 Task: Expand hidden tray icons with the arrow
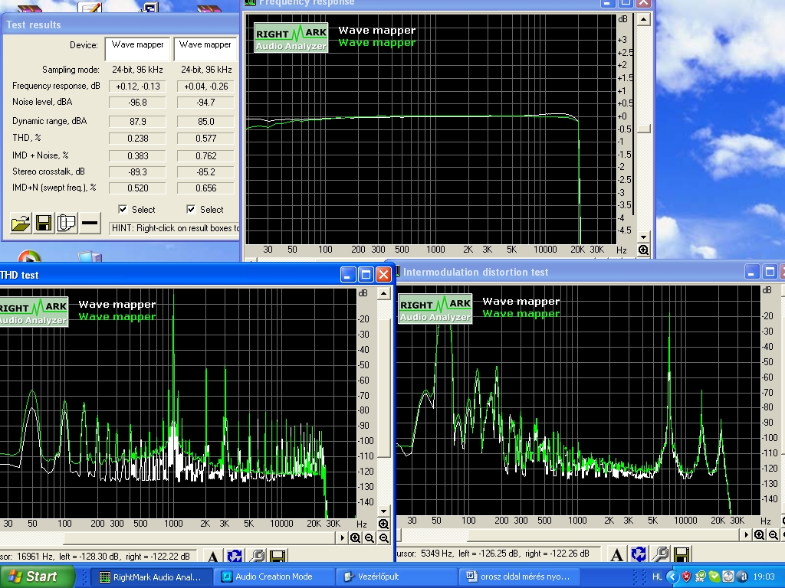pos(672,577)
